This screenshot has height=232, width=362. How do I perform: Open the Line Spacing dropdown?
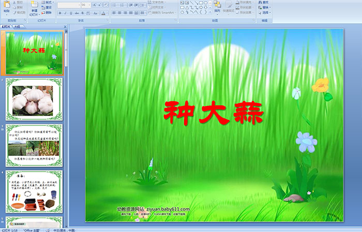click(x=143, y=5)
